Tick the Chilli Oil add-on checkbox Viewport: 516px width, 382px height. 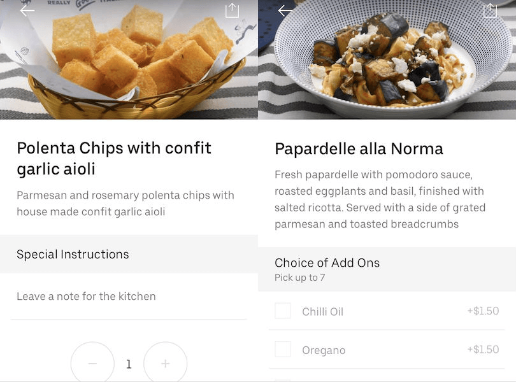[x=283, y=311]
